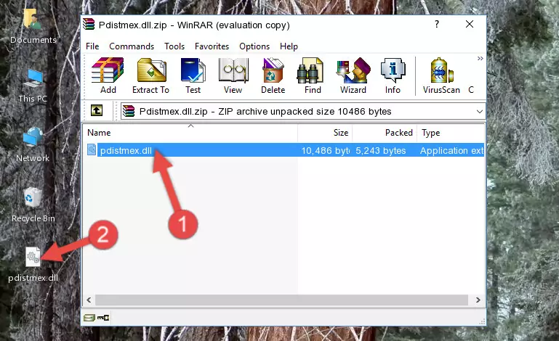
Task: Open the Options menu
Action: 254,46
